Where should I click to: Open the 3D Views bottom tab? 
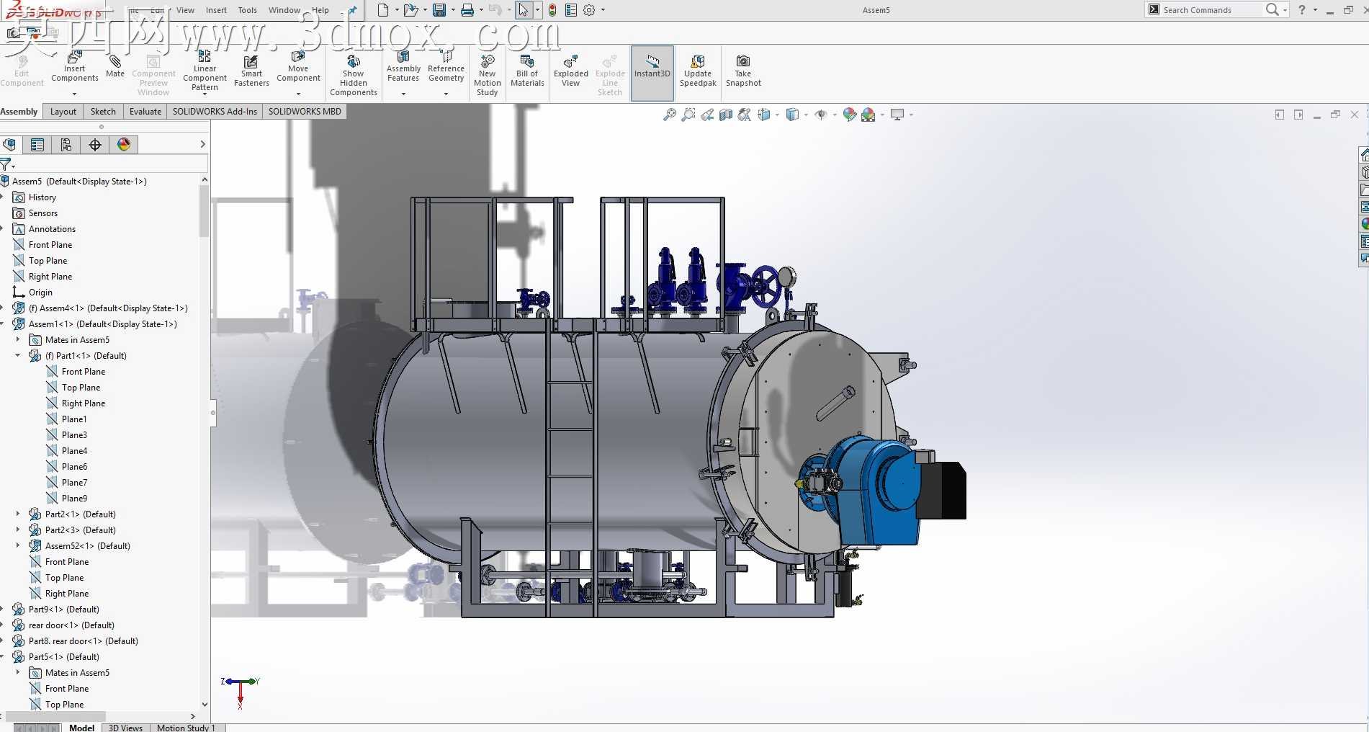125,728
